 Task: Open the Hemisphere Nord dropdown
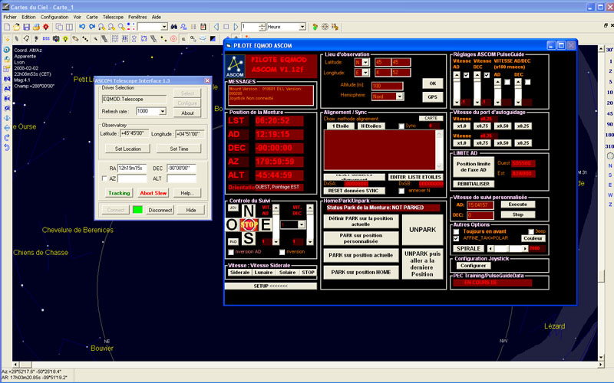399,97
